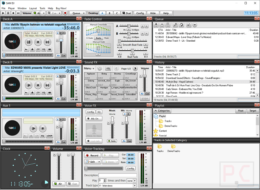Image resolution: width=260 pixels, height=190 pixels.
Task: Play the Aux 1 deck
Action: 33,128
